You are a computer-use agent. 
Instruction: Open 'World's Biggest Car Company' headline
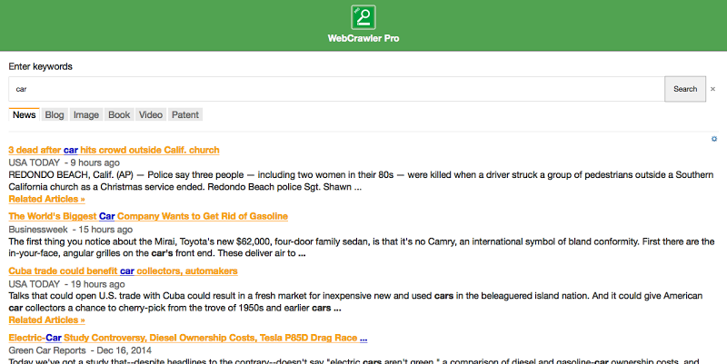148,216
